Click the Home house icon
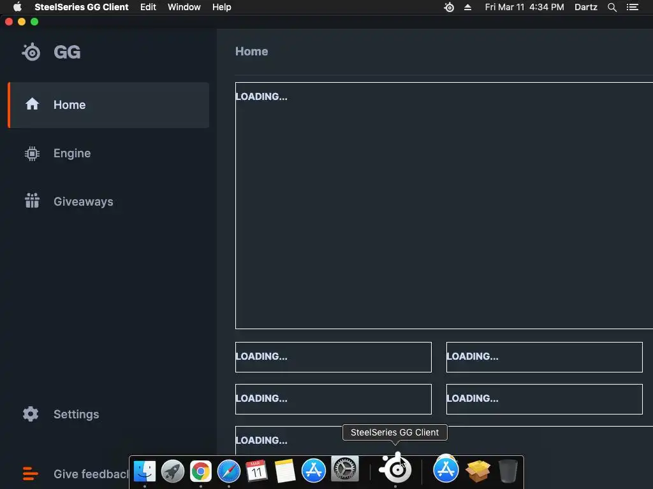This screenshot has height=489, width=653. click(32, 104)
